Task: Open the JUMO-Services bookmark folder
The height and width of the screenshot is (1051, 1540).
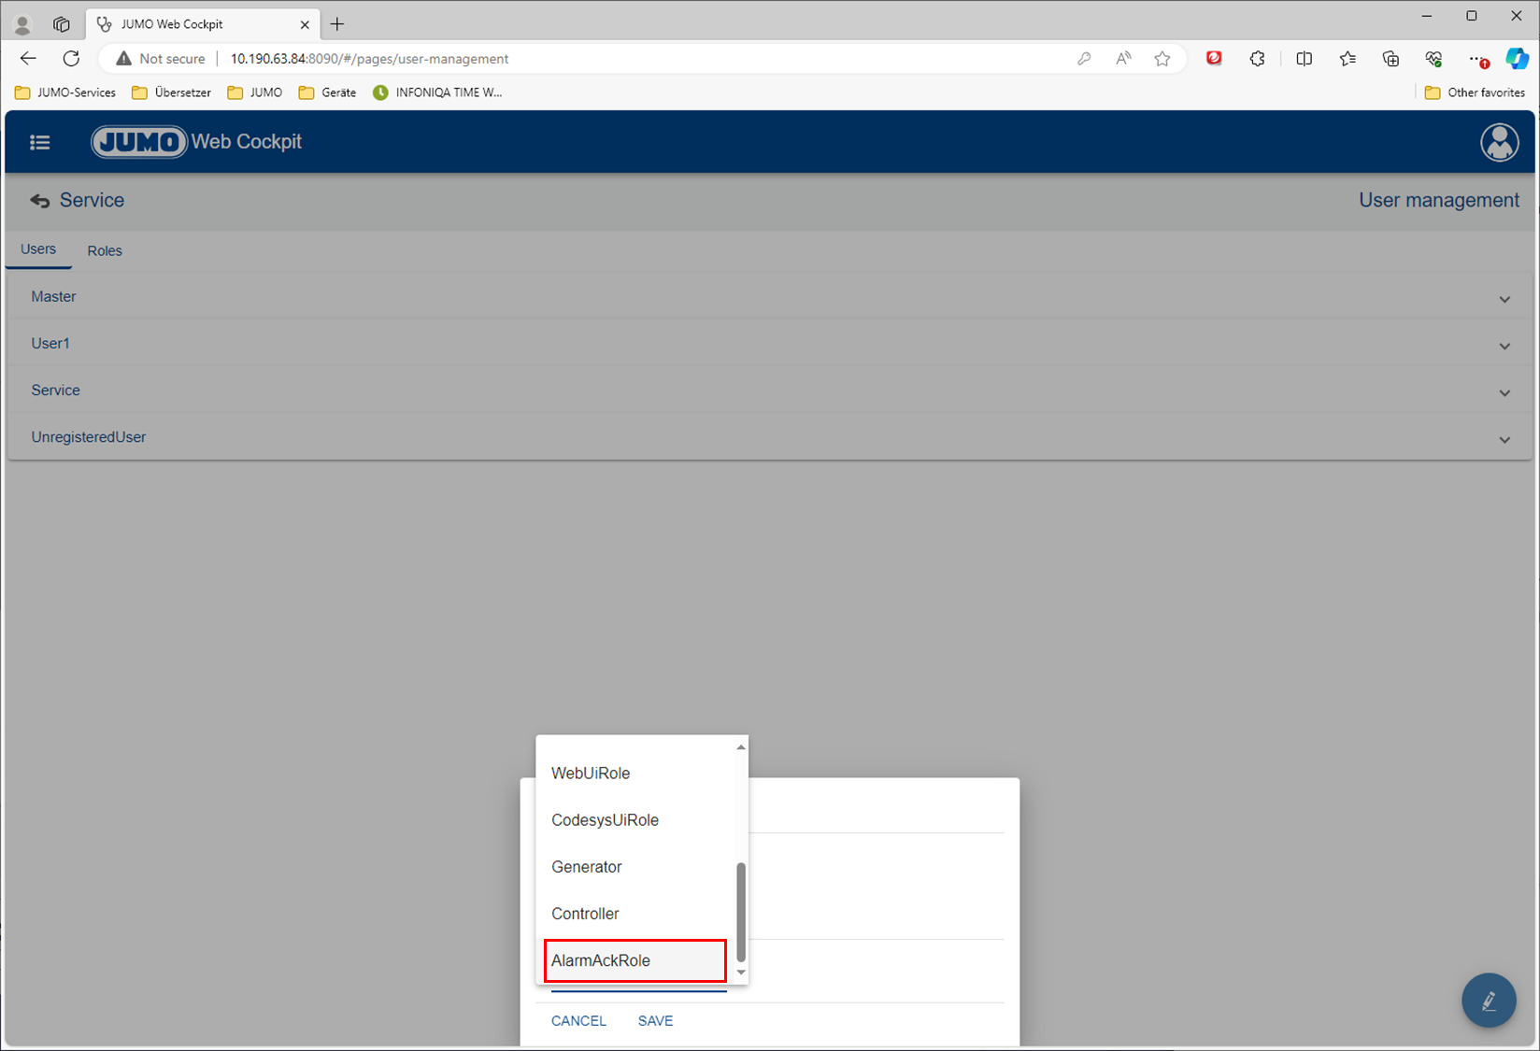Action: click(65, 92)
